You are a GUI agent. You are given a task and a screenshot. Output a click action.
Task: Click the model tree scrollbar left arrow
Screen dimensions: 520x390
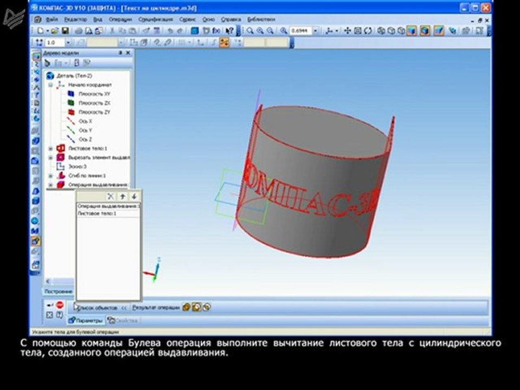point(48,281)
